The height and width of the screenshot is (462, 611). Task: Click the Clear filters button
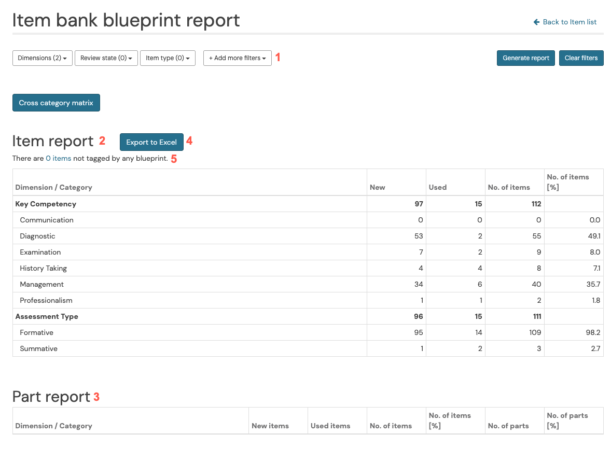pos(581,58)
